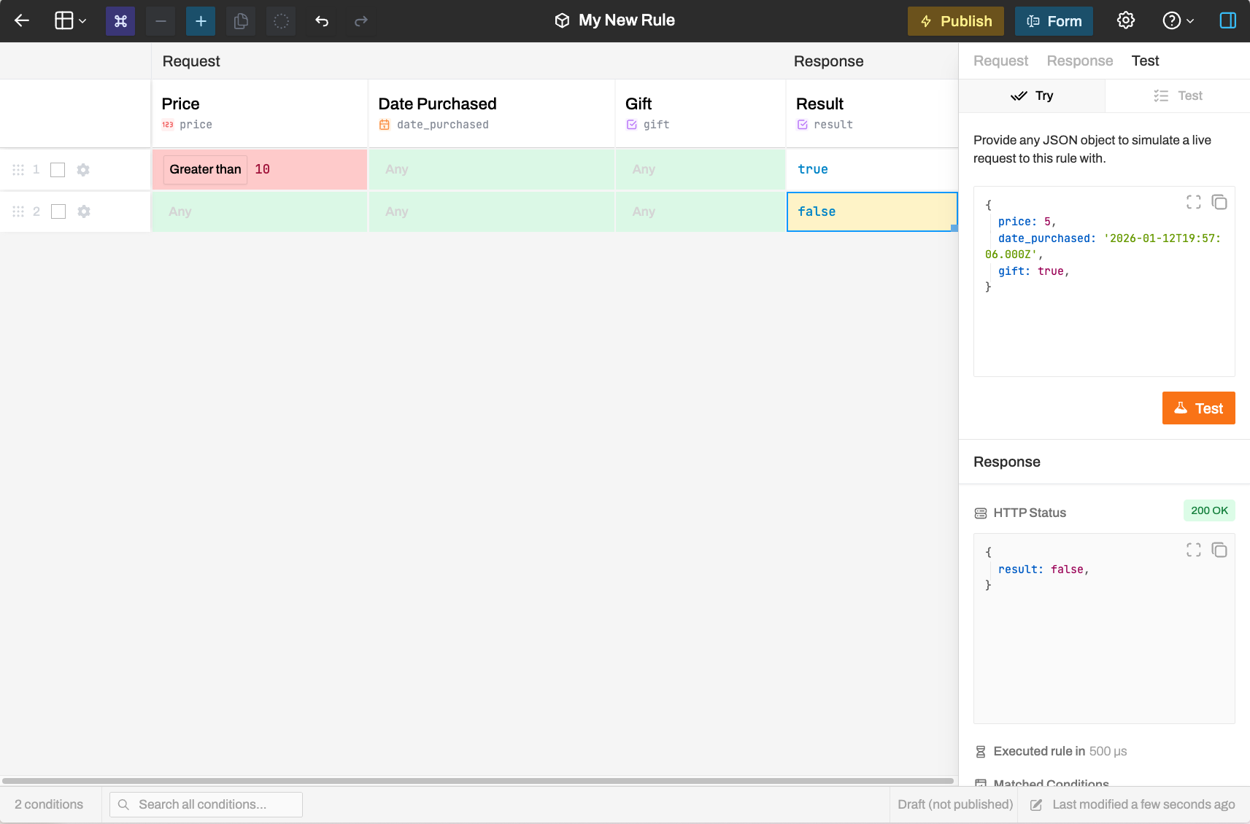Switch to the Response tab in side panel
Image resolution: width=1250 pixels, height=824 pixels.
1079,61
